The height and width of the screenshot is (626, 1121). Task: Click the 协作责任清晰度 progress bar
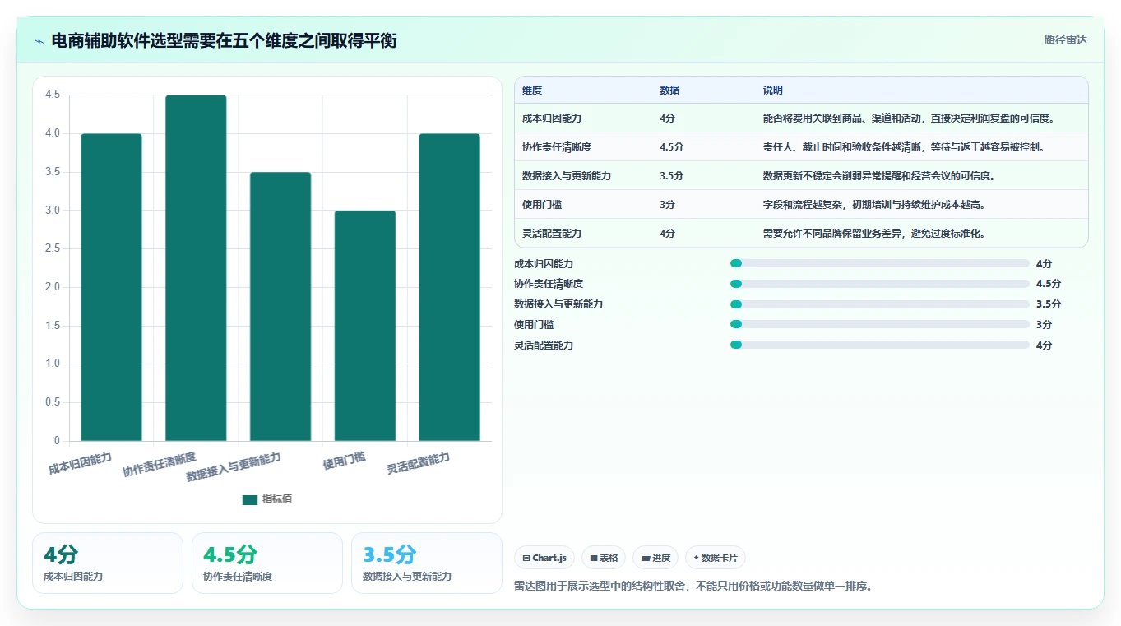click(x=880, y=284)
